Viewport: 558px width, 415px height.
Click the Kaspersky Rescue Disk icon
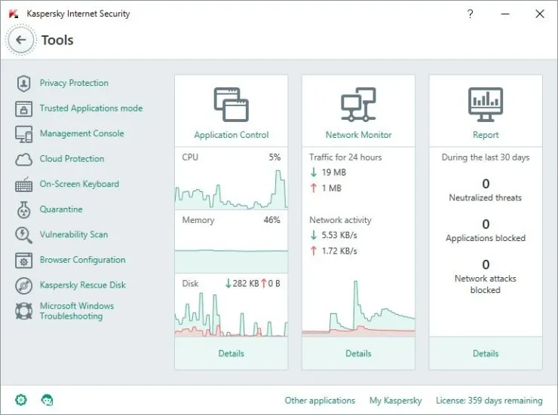(x=24, y=285)
